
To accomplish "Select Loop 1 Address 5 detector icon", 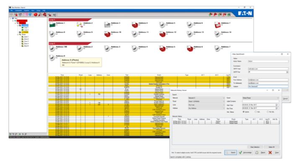I will (162, 25).
